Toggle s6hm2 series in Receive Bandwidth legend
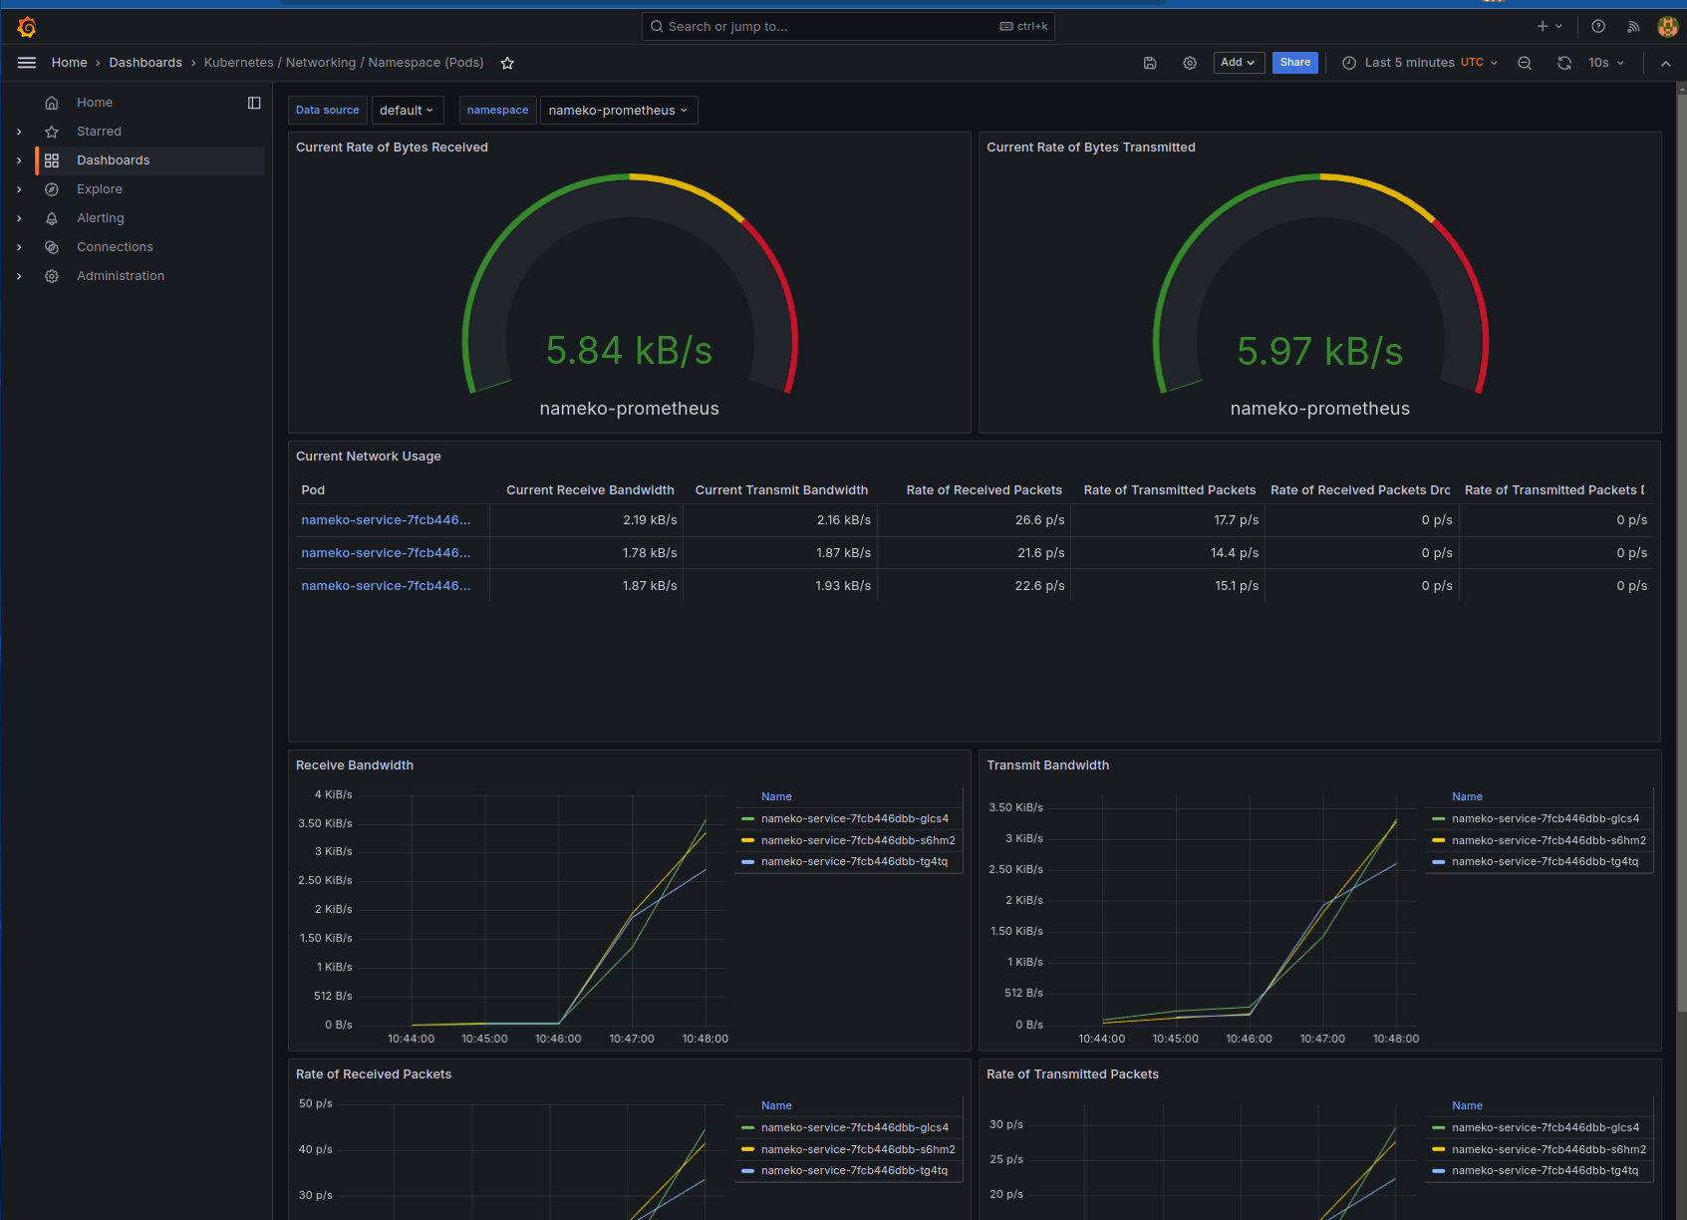1687x1220 pixels. [x=858, y=841]
